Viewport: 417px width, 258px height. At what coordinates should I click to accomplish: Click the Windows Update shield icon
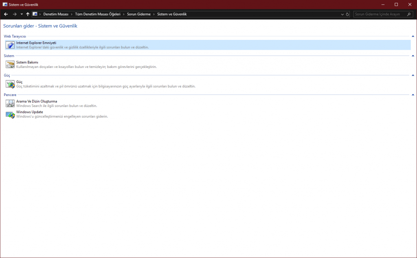point(10,114)
